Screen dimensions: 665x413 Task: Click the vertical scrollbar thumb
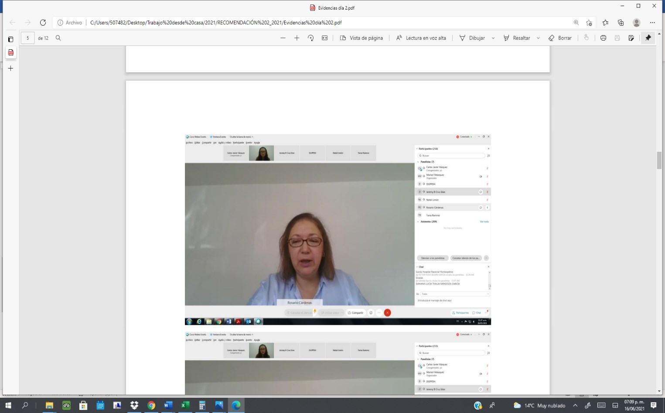point(659,160)
